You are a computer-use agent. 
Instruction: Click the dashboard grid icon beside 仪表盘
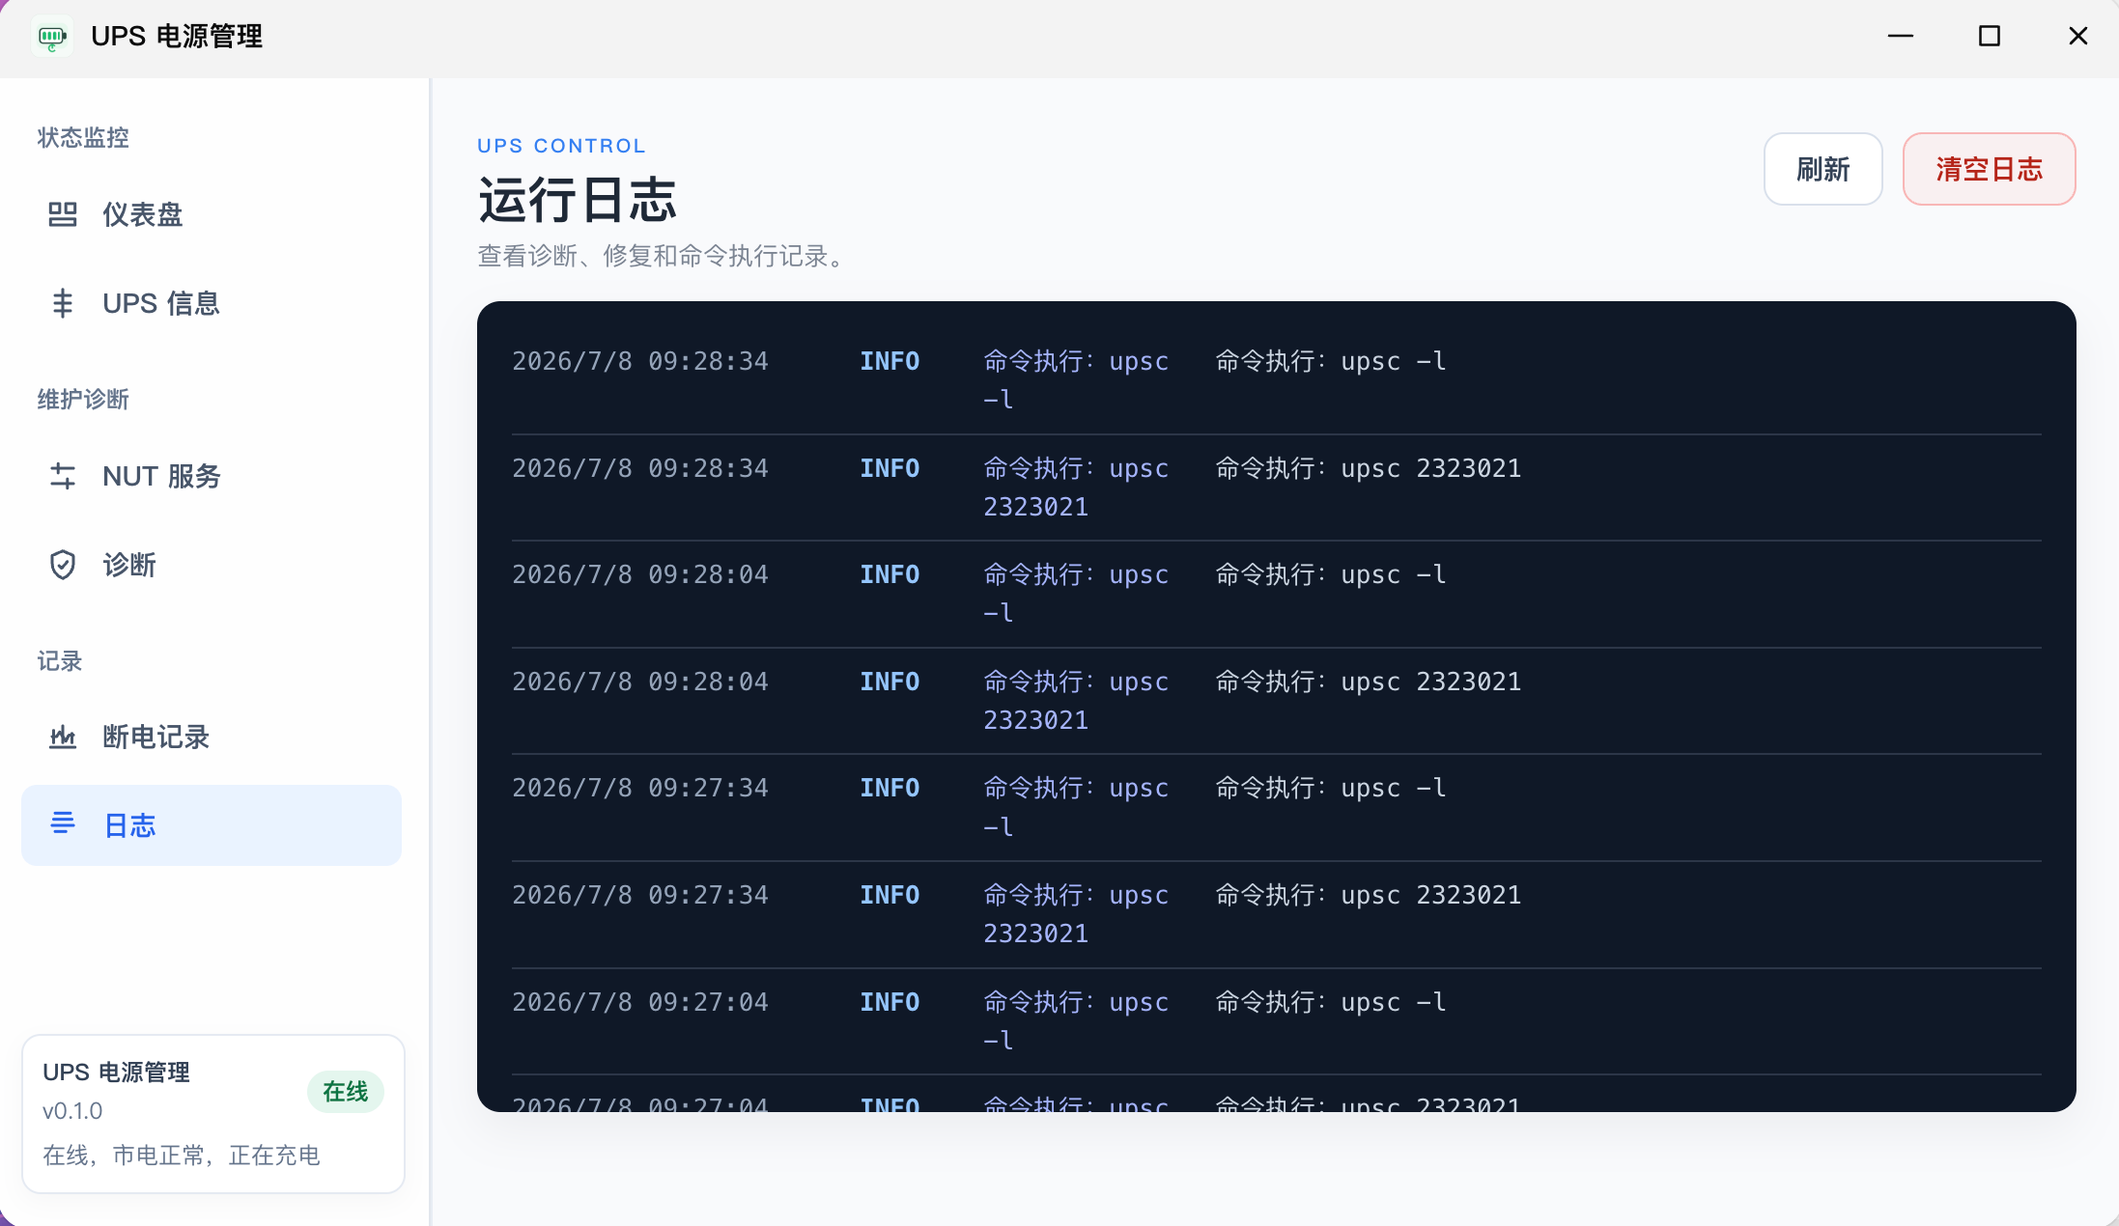[63, 214]
